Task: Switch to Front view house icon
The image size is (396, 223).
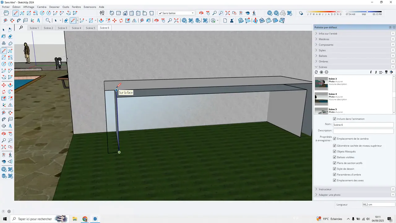Action: click(x=125, y=13)
